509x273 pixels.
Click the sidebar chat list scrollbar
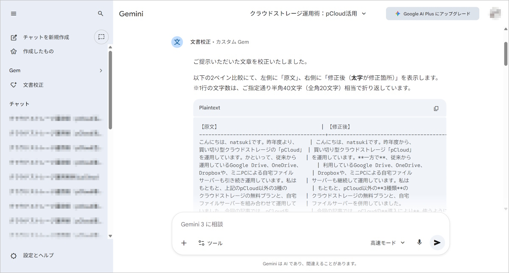pos(110,90)
